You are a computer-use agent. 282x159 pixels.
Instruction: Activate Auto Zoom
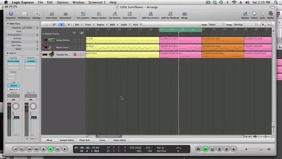52,15
